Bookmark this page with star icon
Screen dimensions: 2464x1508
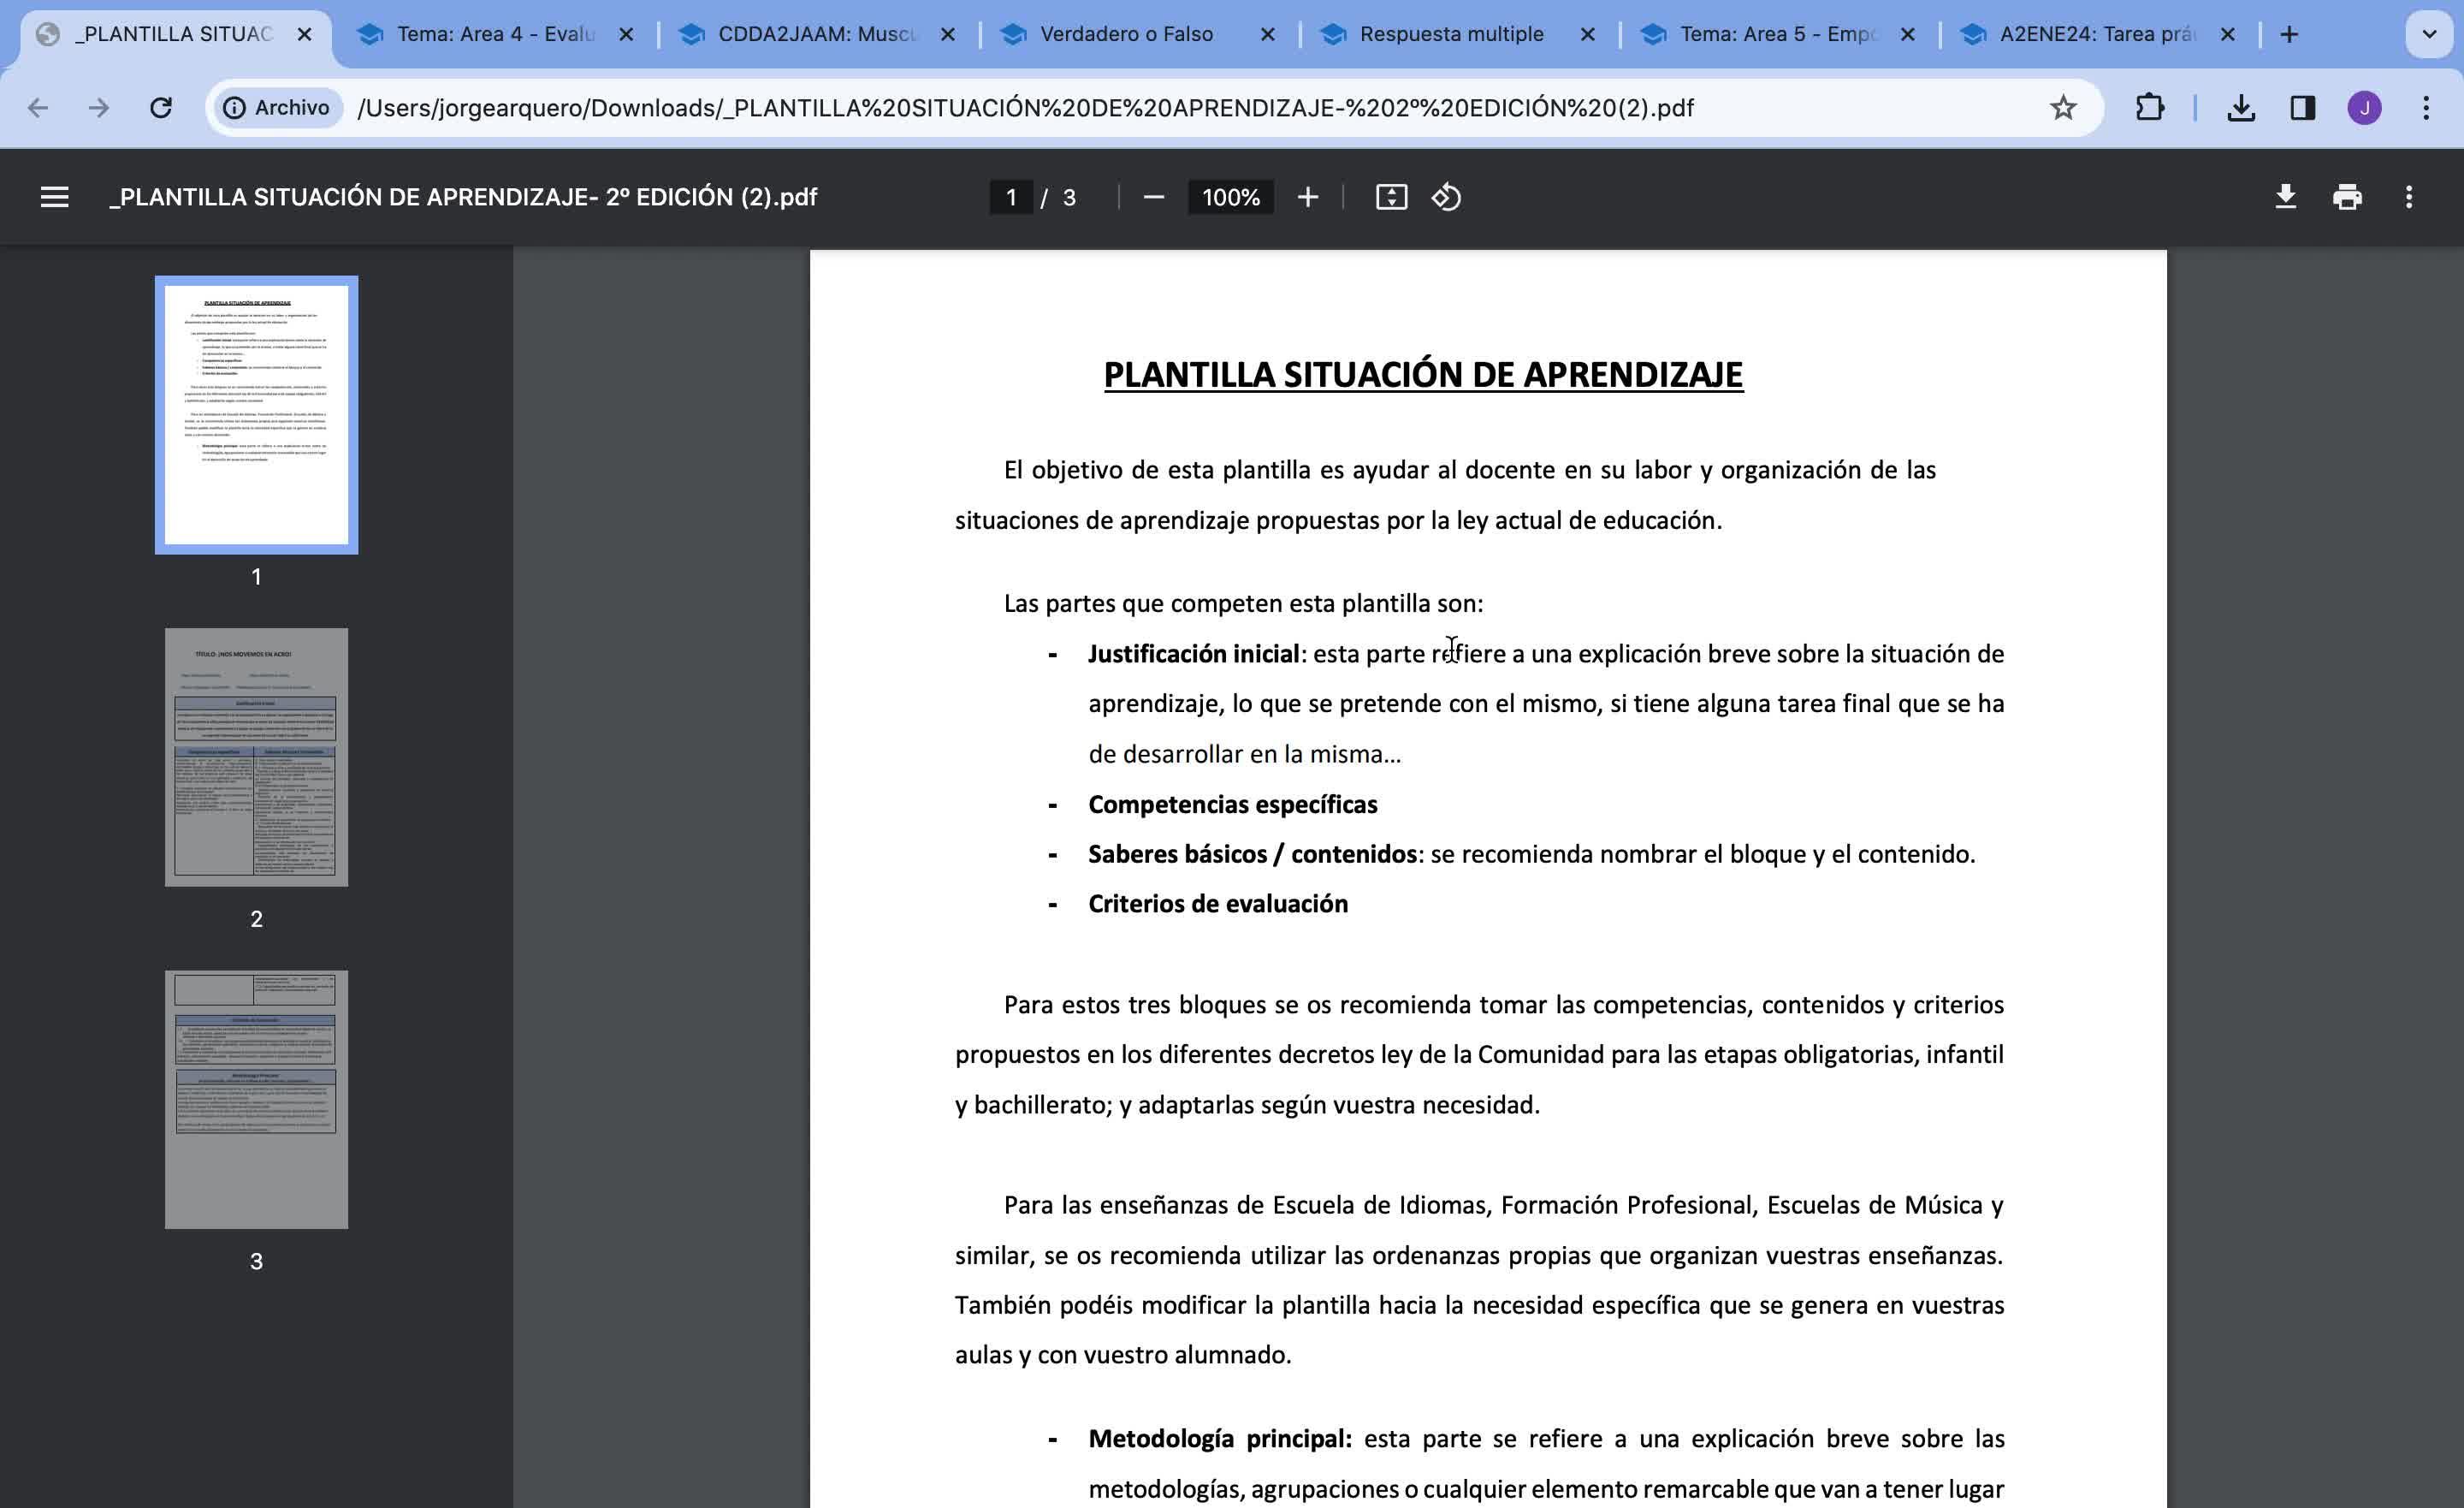2062,108
